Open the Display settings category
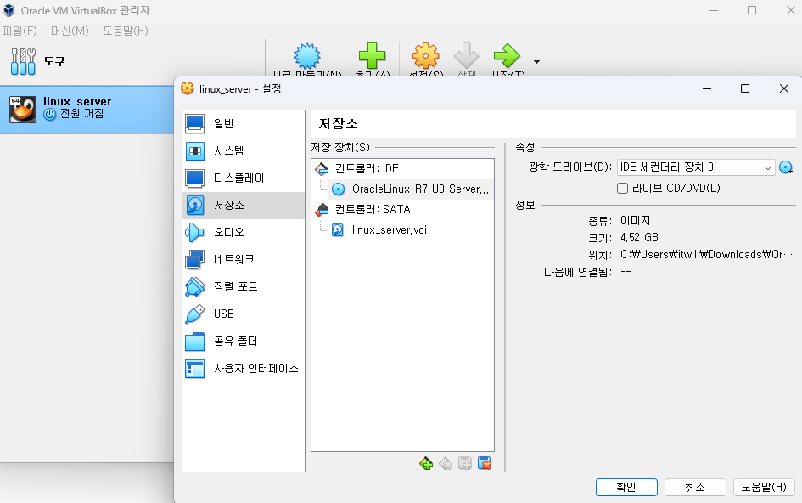Viewport: 802px width, 503px height. coord(244,178)
